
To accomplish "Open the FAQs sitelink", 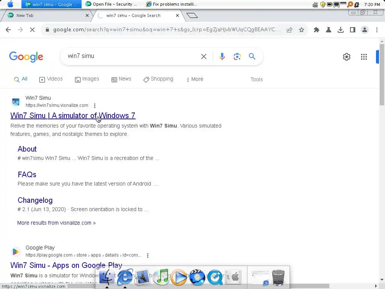I will coord(27,175).
